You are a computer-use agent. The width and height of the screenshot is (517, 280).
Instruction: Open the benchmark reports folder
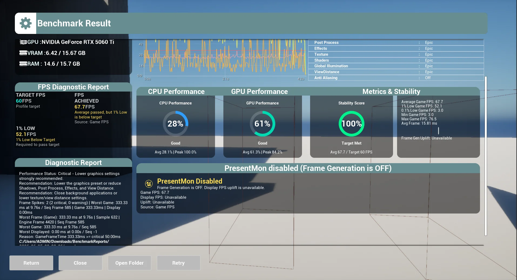129,263
